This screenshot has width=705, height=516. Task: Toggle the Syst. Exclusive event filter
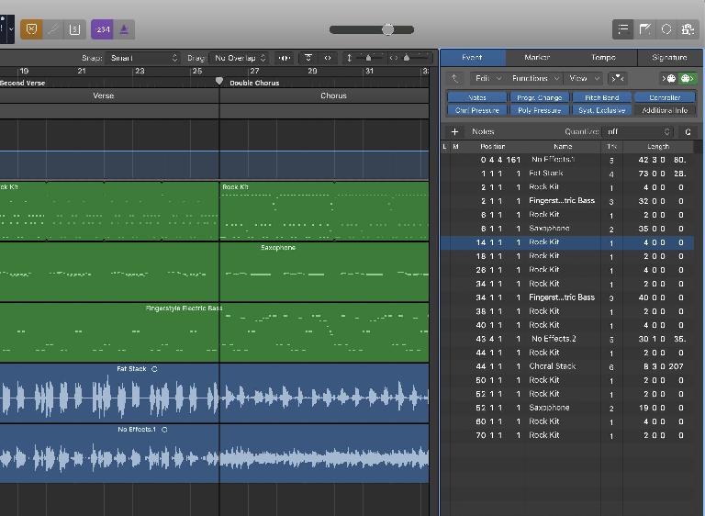coord(602,110)
